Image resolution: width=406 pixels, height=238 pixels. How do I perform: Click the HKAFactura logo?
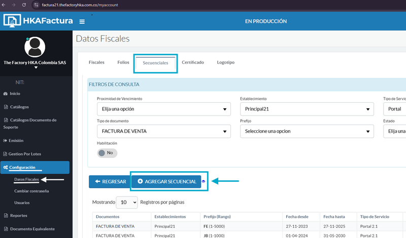(39, 21)
